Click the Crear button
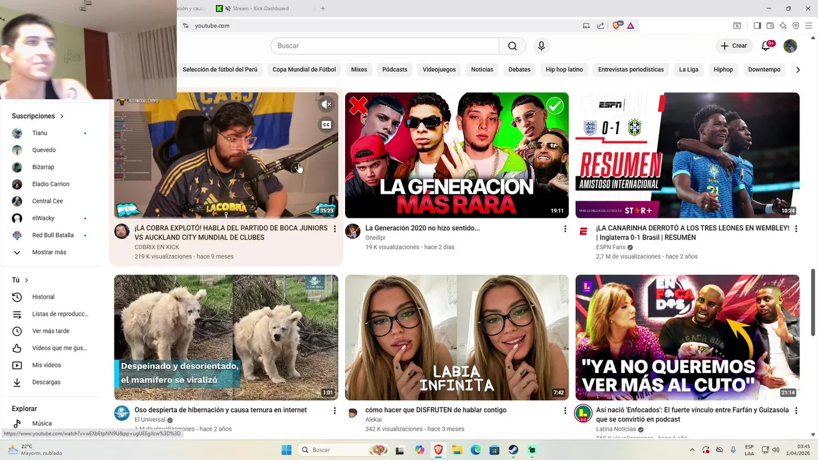Image resolution: width=818 pixels, height=460 pixels. click(734, 46)
